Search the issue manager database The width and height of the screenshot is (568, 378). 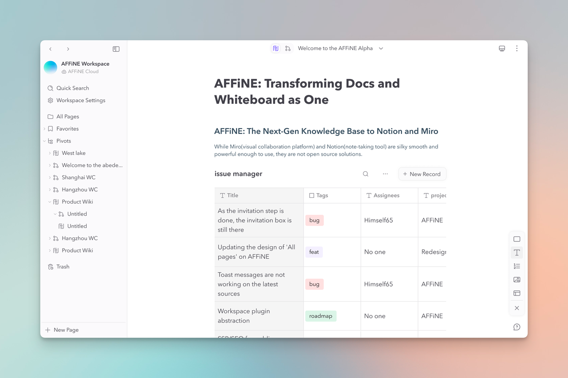coord(366,174)
